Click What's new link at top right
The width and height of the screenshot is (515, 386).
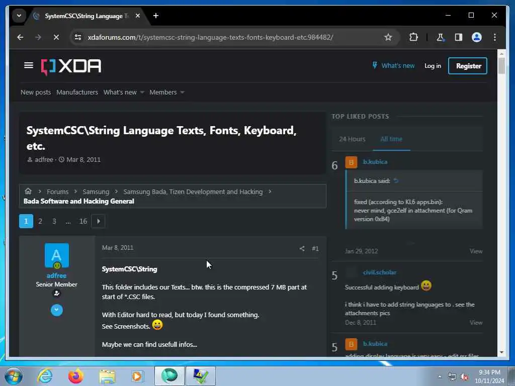pyautogui.click(x=393, y=66)
